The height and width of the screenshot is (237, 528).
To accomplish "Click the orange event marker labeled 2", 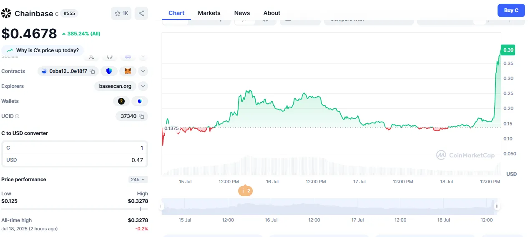I will click(x=245, y=191).
